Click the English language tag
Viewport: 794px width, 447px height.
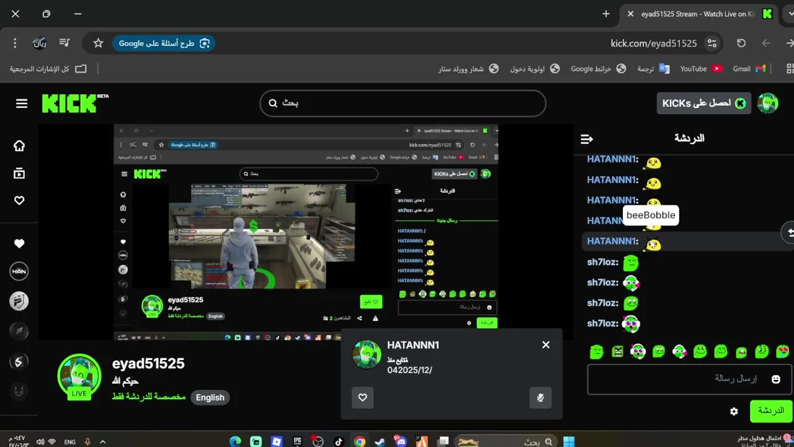pyautogui.click(x=210, y=397)
